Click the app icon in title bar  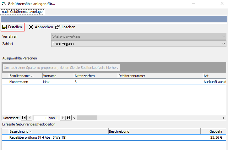pos(3,4)
